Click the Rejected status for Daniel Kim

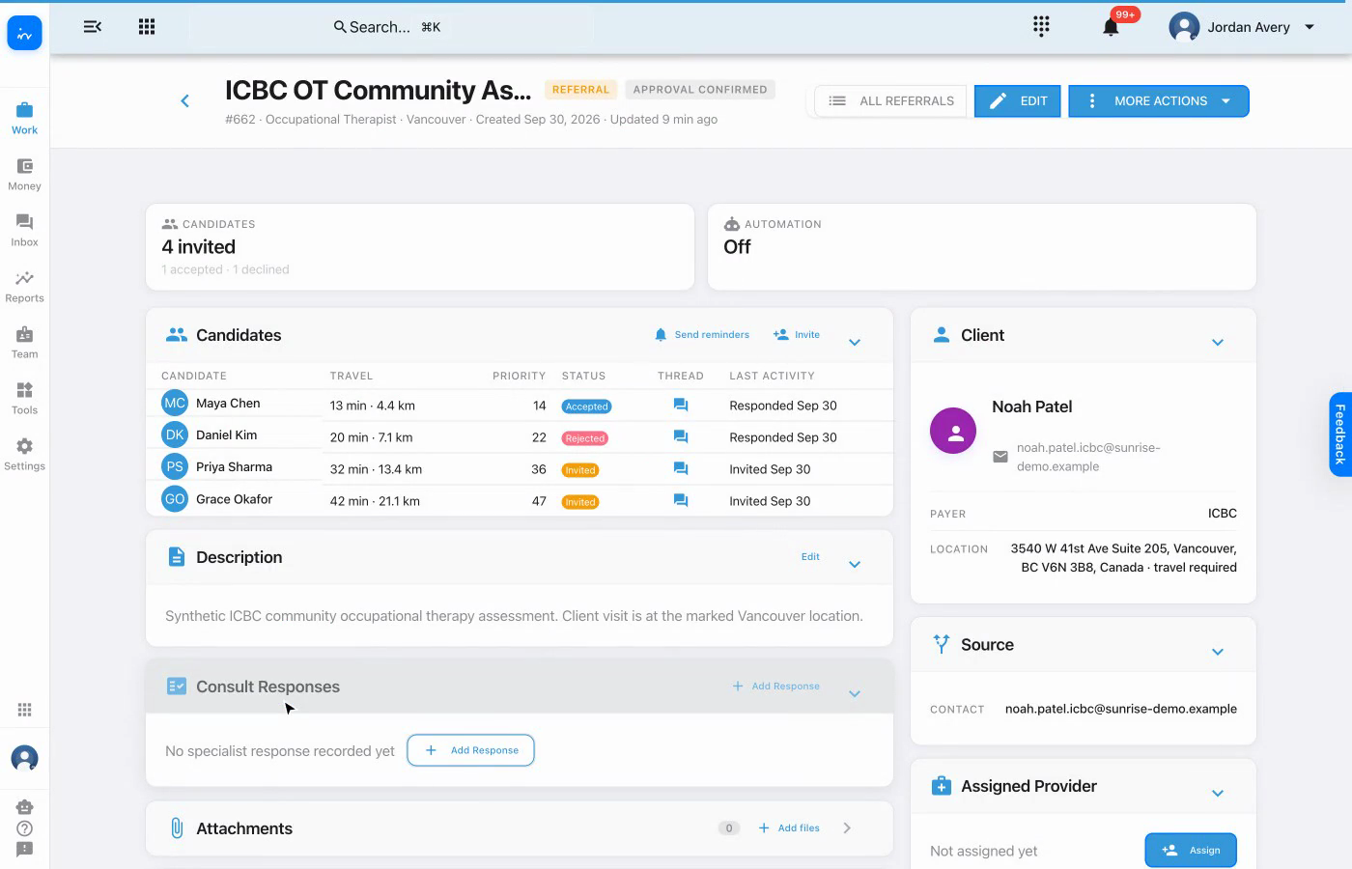click(585, 438)
